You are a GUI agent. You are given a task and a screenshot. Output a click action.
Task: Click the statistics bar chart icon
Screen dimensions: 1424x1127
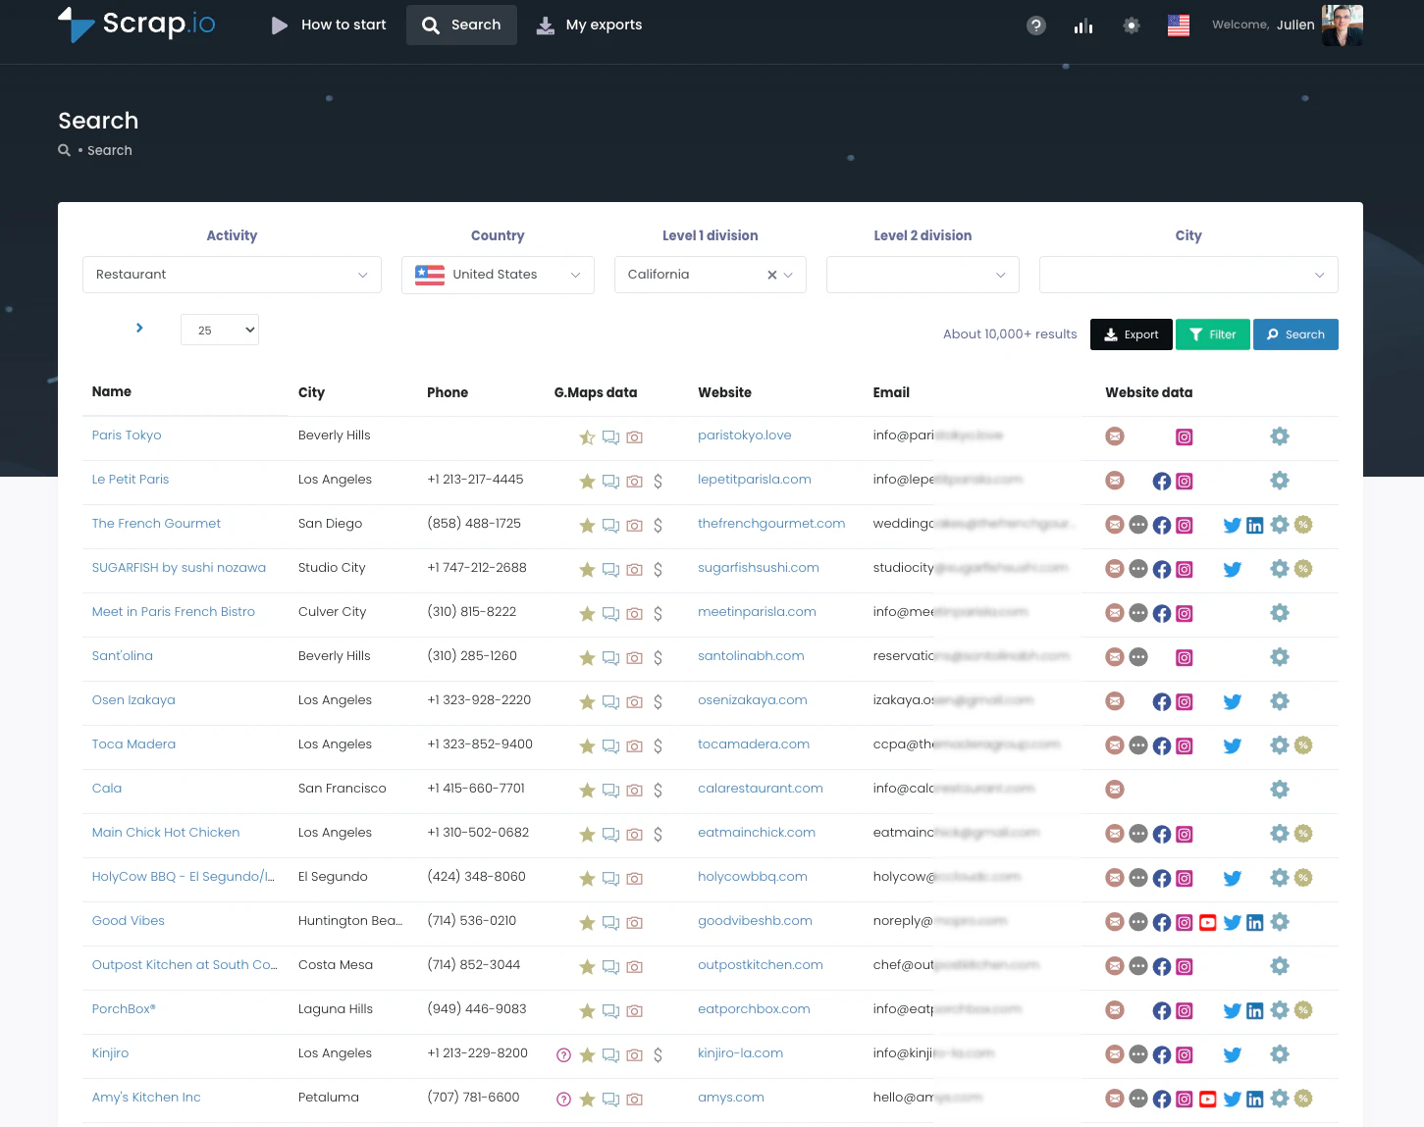[x=1082, y=26]
